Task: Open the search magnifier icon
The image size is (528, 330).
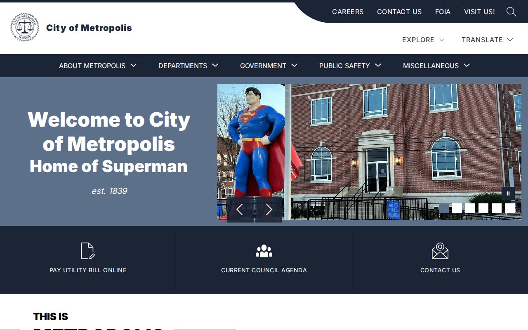Action: tap(511, 12)
